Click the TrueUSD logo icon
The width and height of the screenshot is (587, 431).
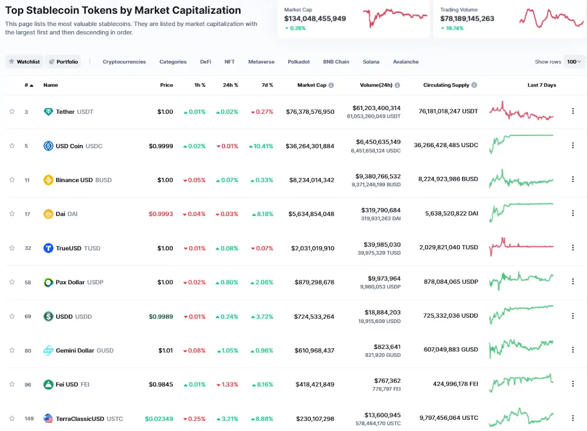48,248
